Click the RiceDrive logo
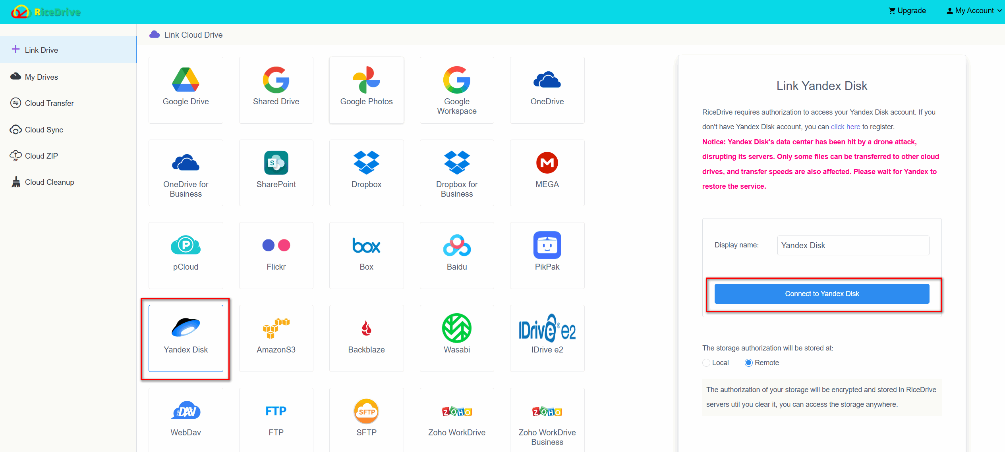The height and width of the screenshot is (452, 1005). pos(46,12)
